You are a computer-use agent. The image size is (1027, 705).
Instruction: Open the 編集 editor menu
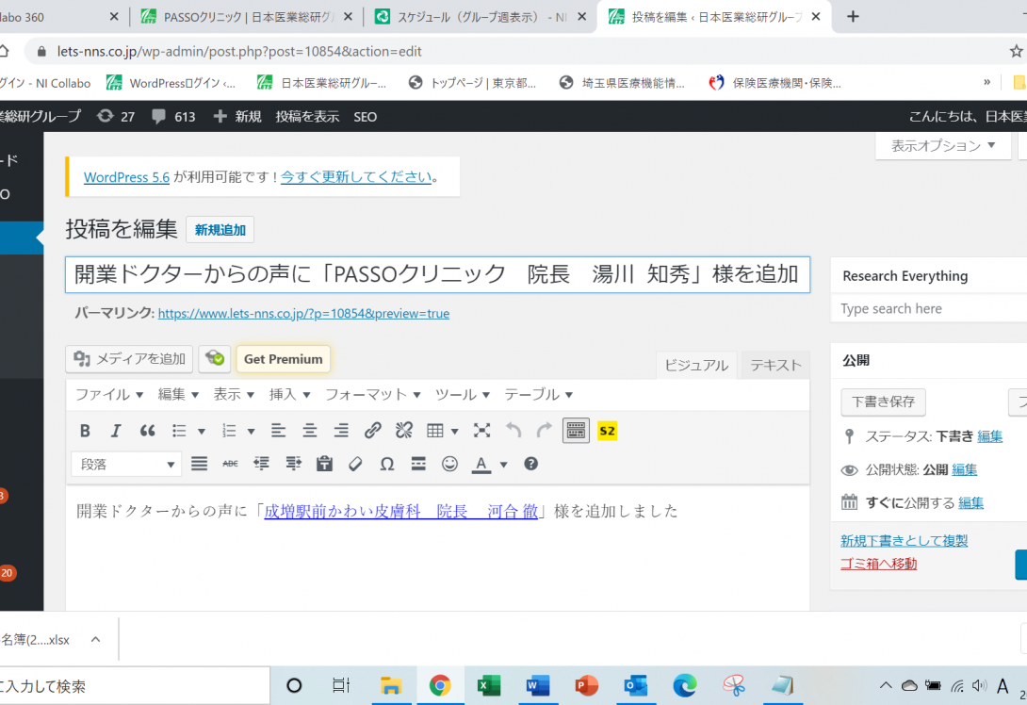click(x=177, y=394)
